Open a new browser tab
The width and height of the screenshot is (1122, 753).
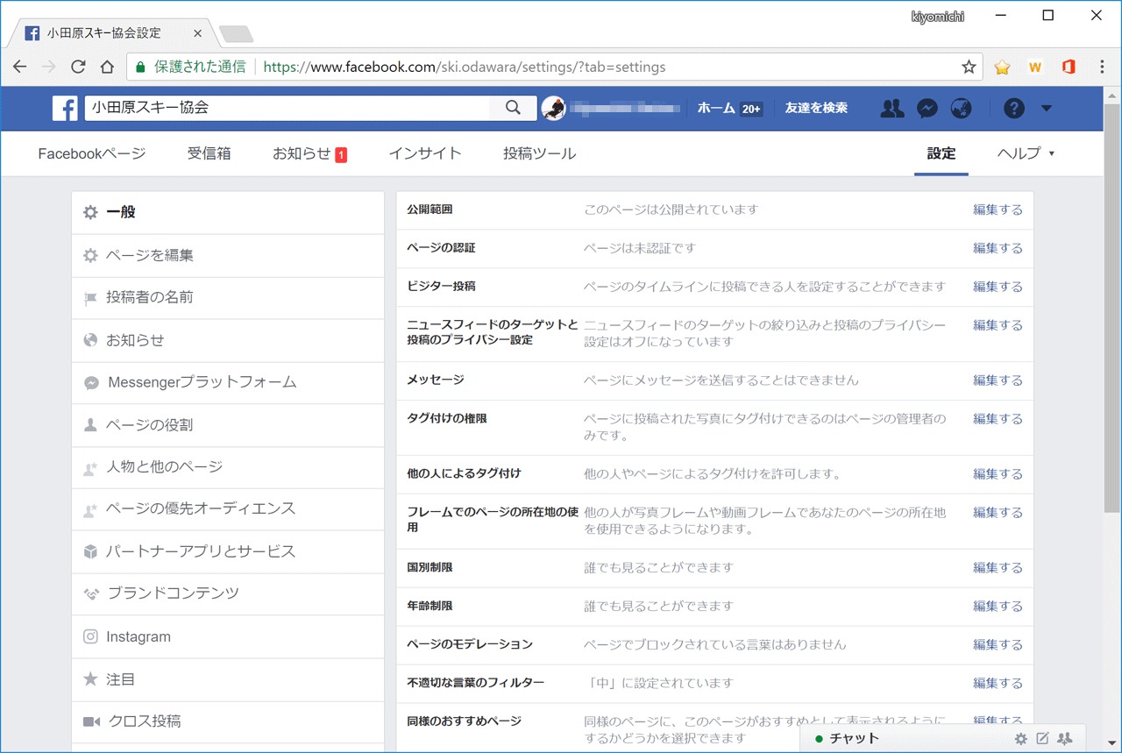[x=236, y=34]
